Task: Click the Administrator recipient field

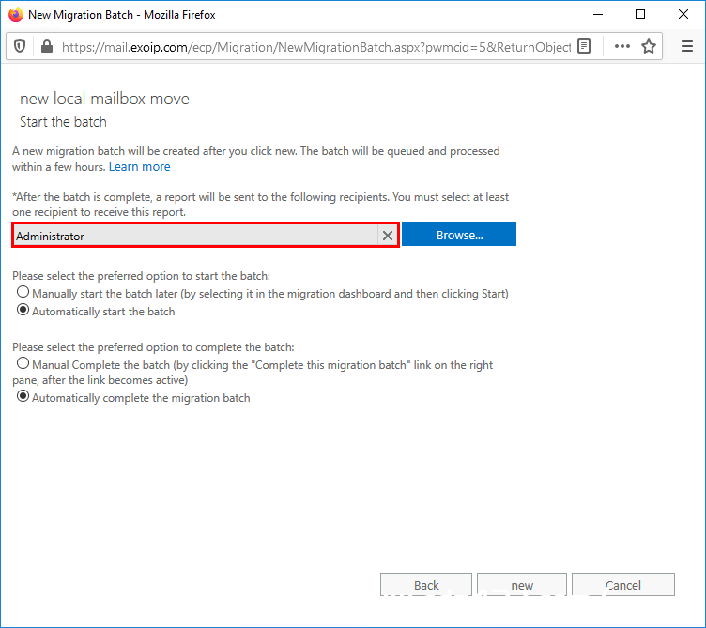Action: coord(195,236)
